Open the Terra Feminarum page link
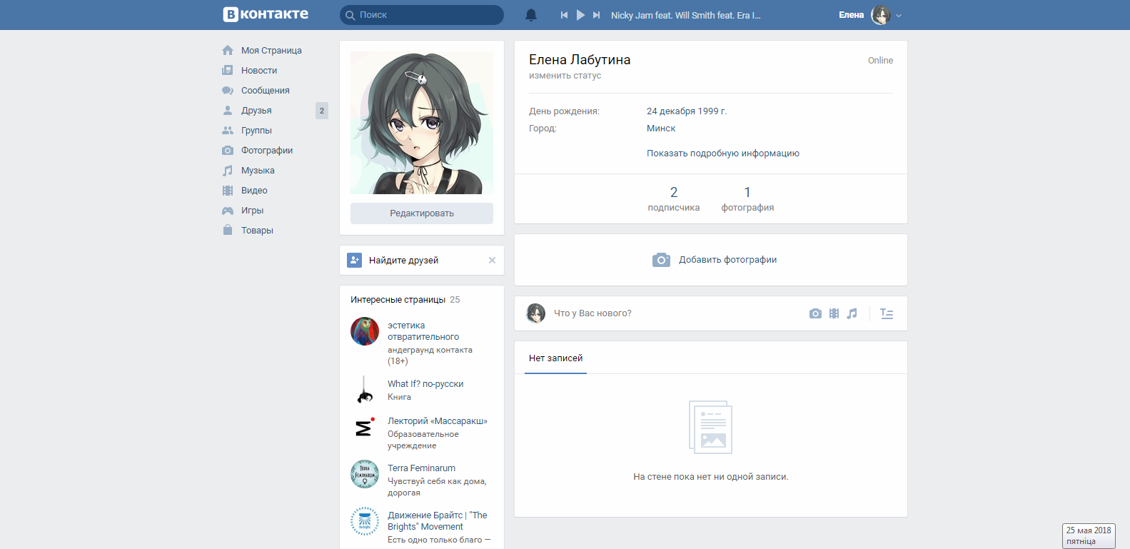This screenshot has width=1130, height=549. [x=421, y=468]
